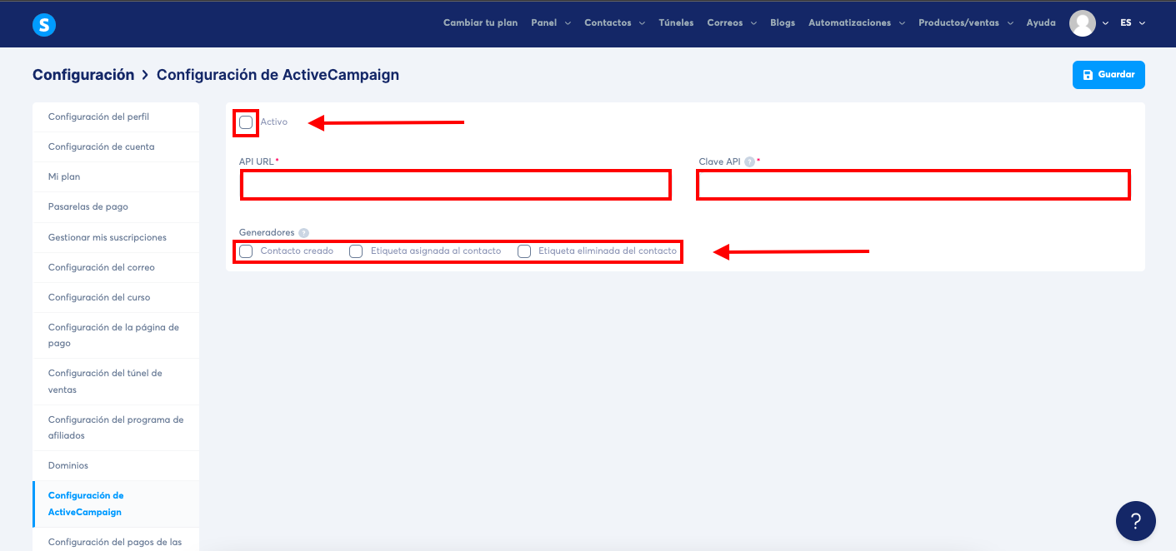Check the Contacto creado trigger
This screenshot has height=551, width=1176.
coord(247,251)
